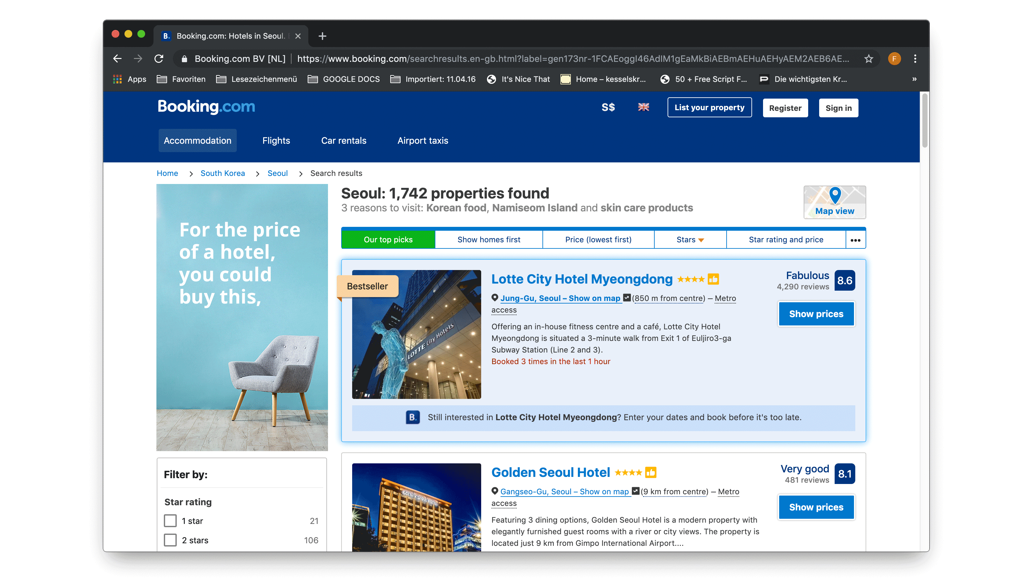Show hidden bookmarks overflow chevron
Image resolution: width=1032 pixels, height=580 pixels.
(914, 79)
